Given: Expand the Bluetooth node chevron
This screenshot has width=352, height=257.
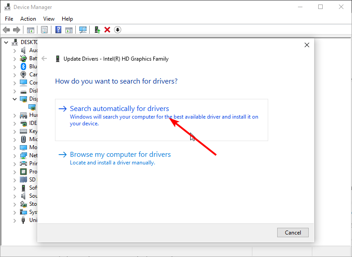Looking at the screenshot, I should (14, 67).
